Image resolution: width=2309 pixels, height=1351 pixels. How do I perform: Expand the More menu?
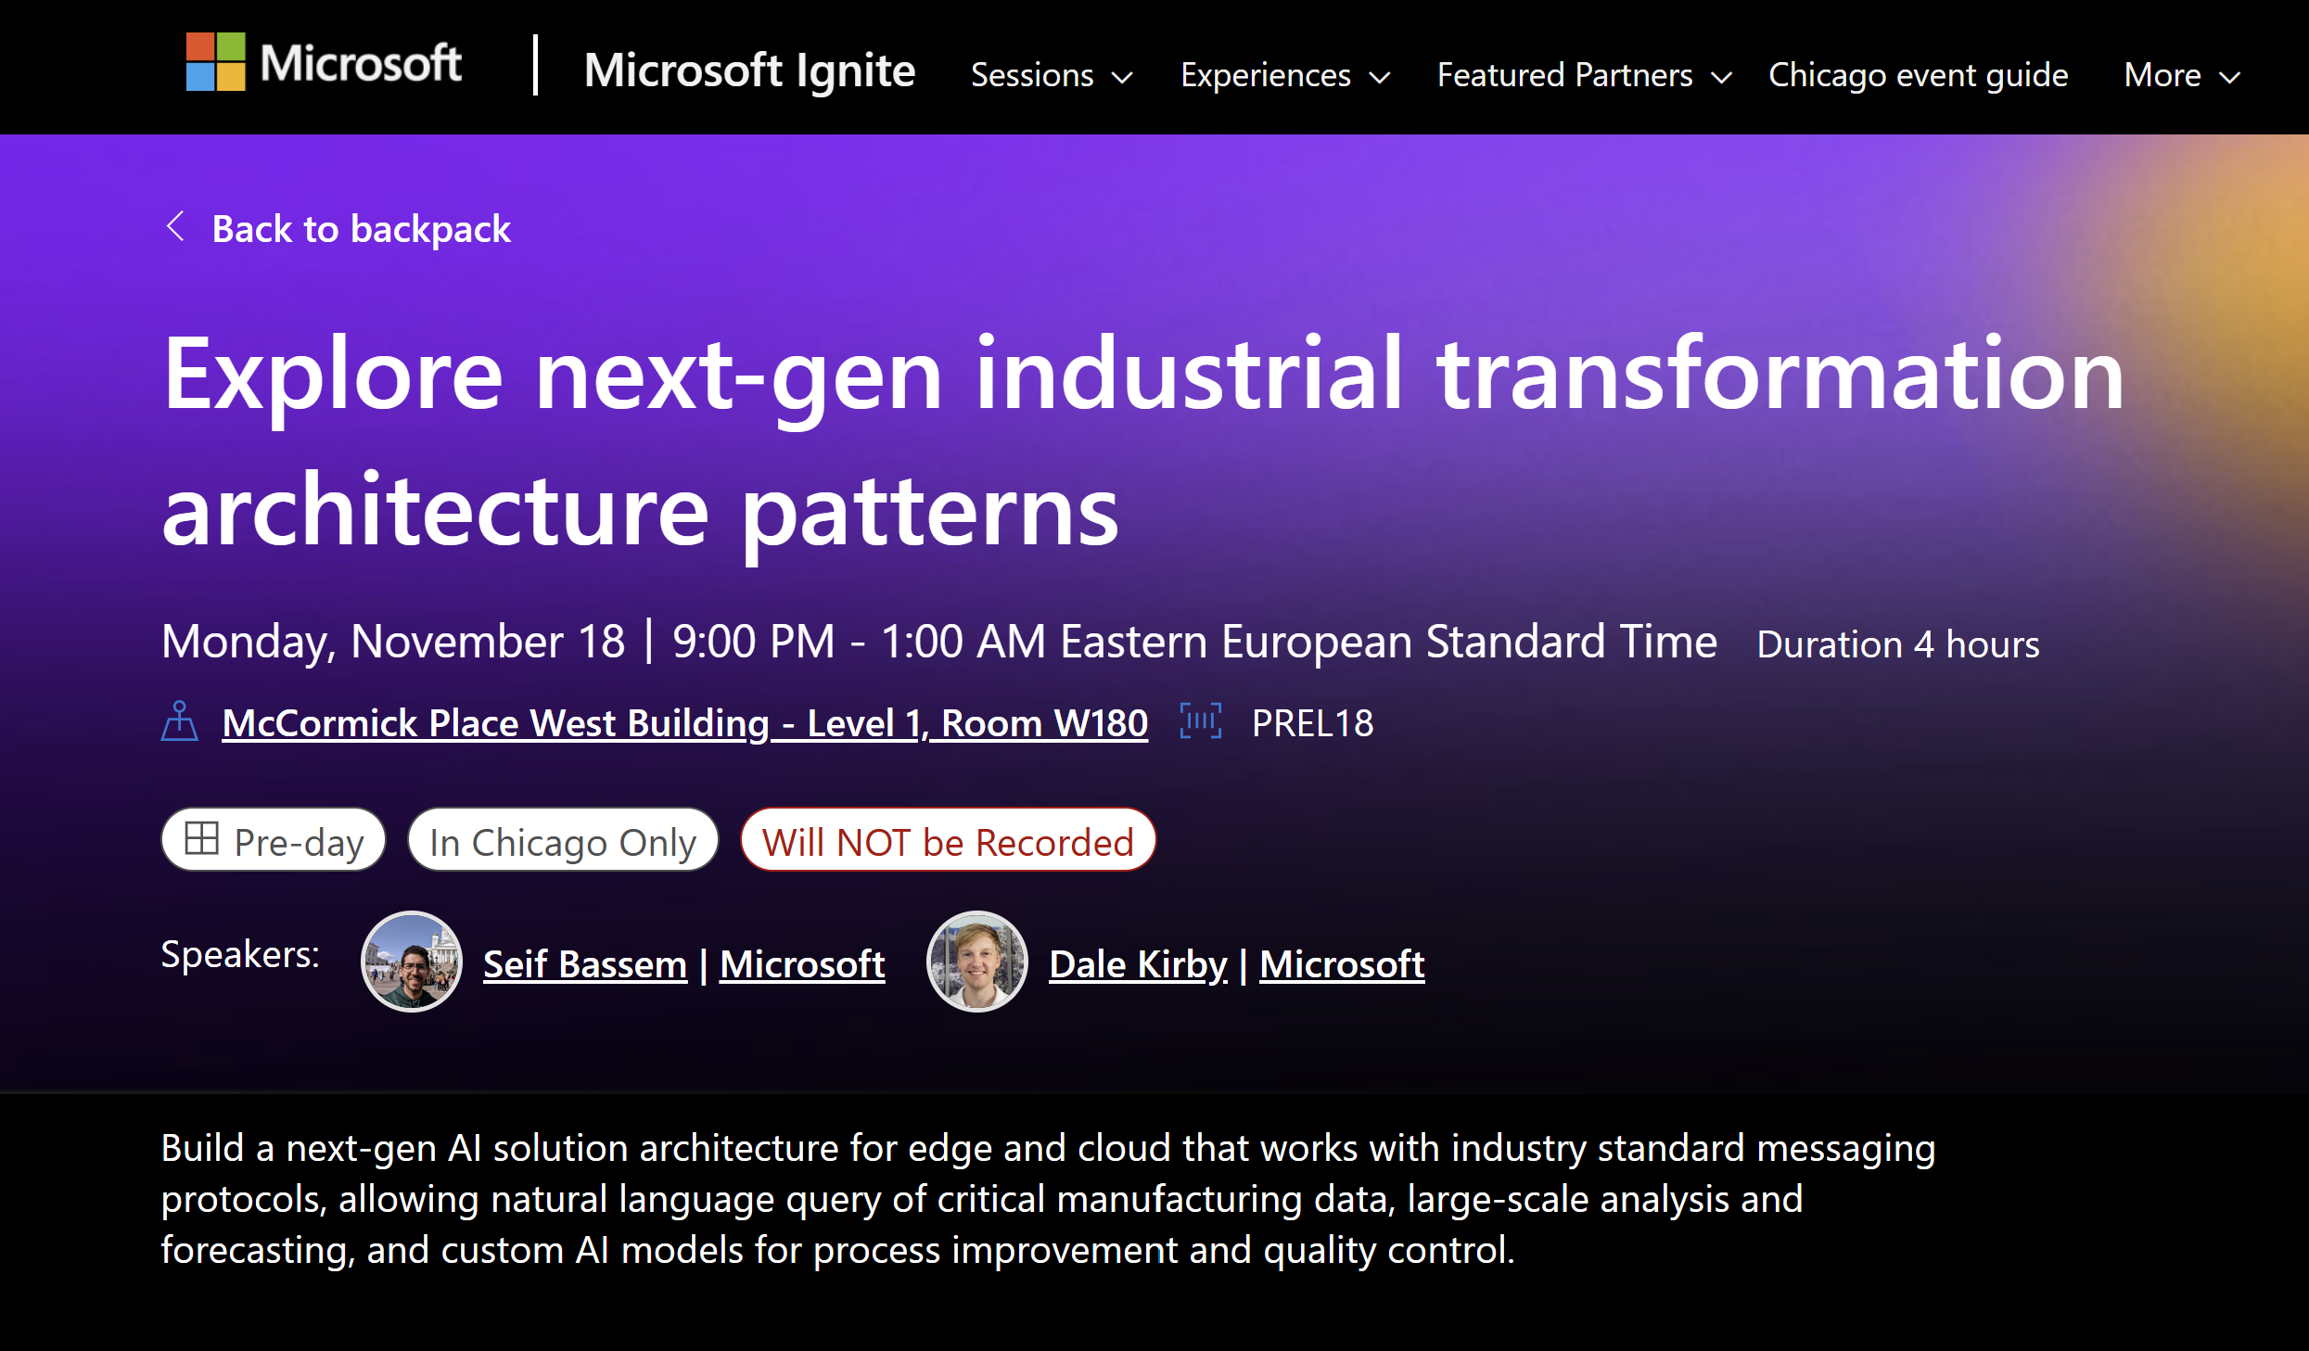(x=2180, y=76)
